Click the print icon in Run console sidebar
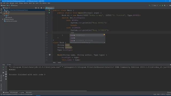Image resolution: width=171 pixels, height=96 pixels. (6, 77)
